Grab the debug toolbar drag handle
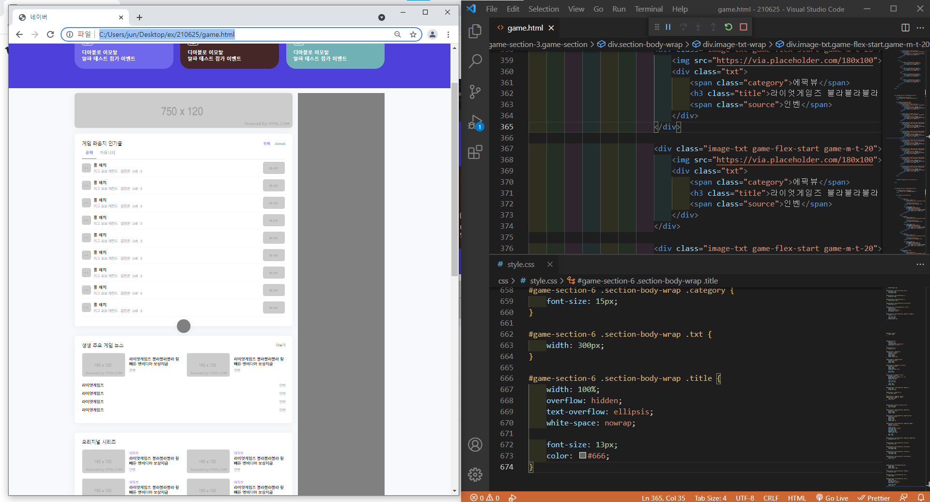The width and height of the screenshot is (930, 502). [657, 27]
